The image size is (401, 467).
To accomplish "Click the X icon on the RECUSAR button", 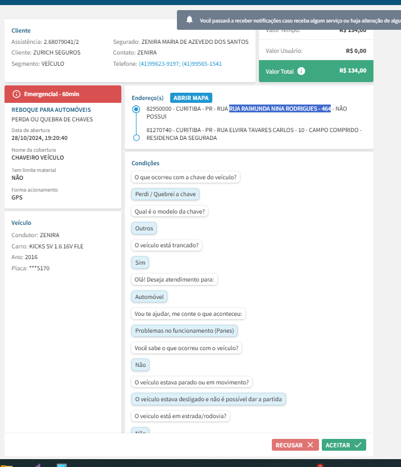I will pyautogui.click(x=311, y=445).
